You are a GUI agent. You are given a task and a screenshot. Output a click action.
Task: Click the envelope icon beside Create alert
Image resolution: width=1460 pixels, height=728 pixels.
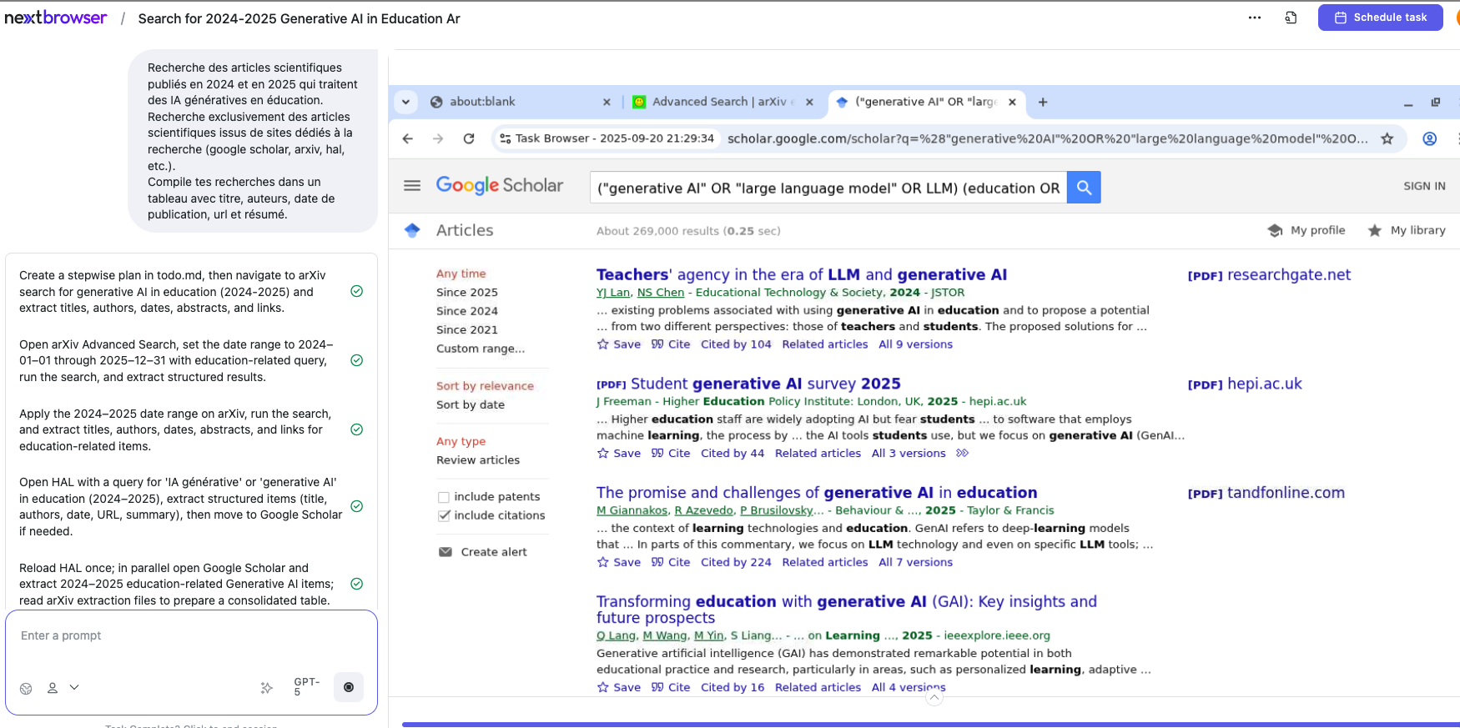(446, 552)
